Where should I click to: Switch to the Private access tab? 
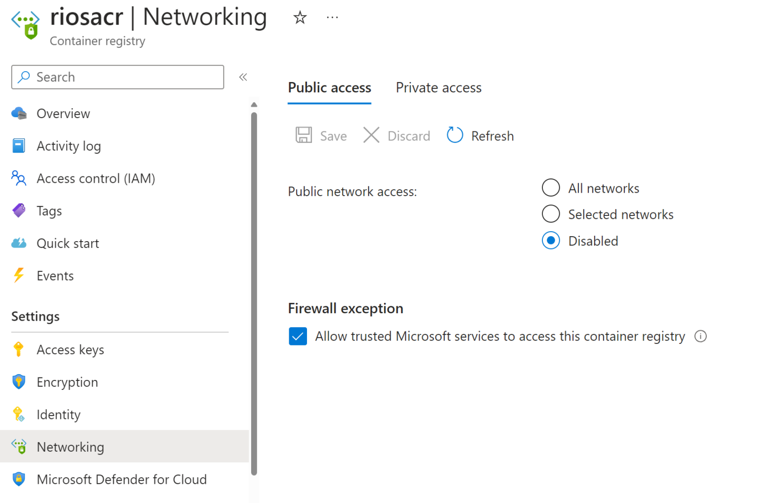(x=438, y=88)
